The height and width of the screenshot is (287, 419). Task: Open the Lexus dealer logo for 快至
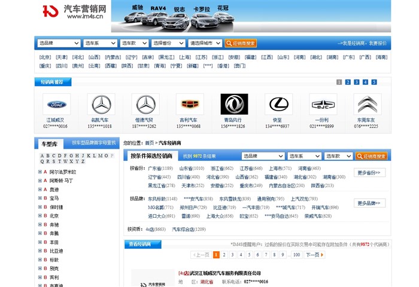point(278,104)
